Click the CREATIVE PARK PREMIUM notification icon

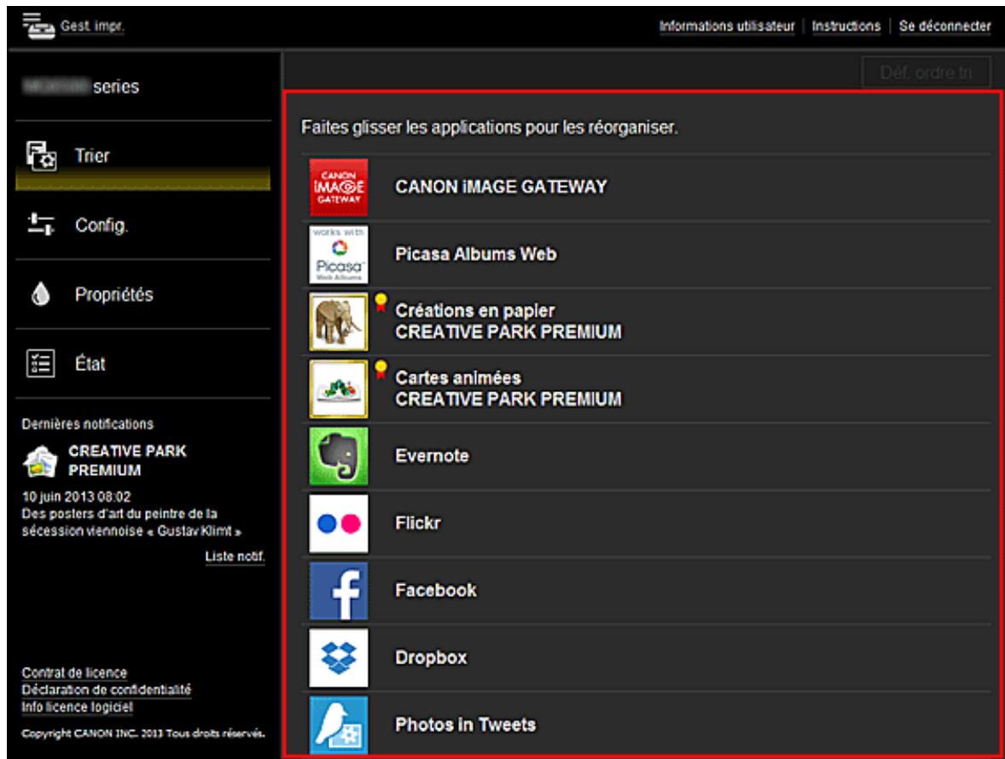tap(40, 461)
